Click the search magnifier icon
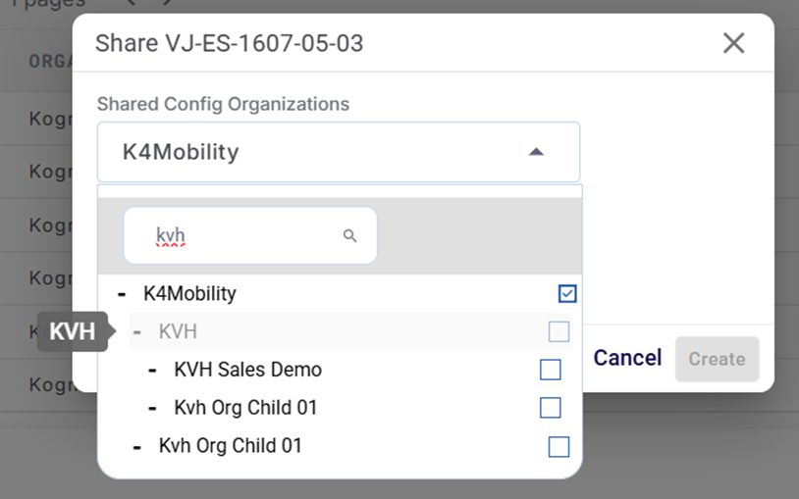 click(349, 236)
